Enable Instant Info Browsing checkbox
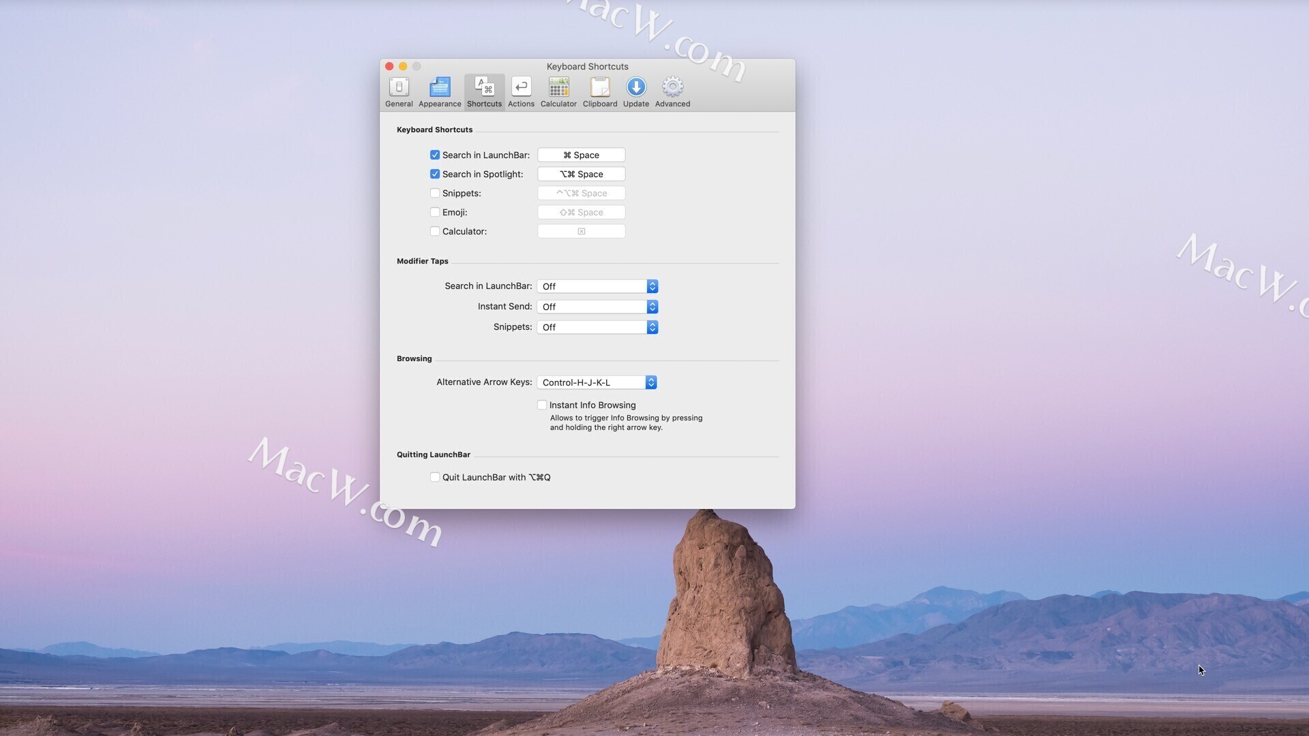 (x=541, y=404)
